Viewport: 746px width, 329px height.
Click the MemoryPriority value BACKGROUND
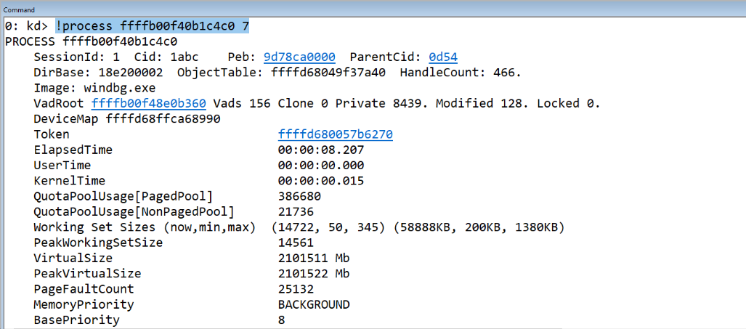(x=314, y=304)
